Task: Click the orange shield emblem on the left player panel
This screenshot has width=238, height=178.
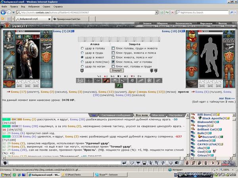Action: (46, 57)
